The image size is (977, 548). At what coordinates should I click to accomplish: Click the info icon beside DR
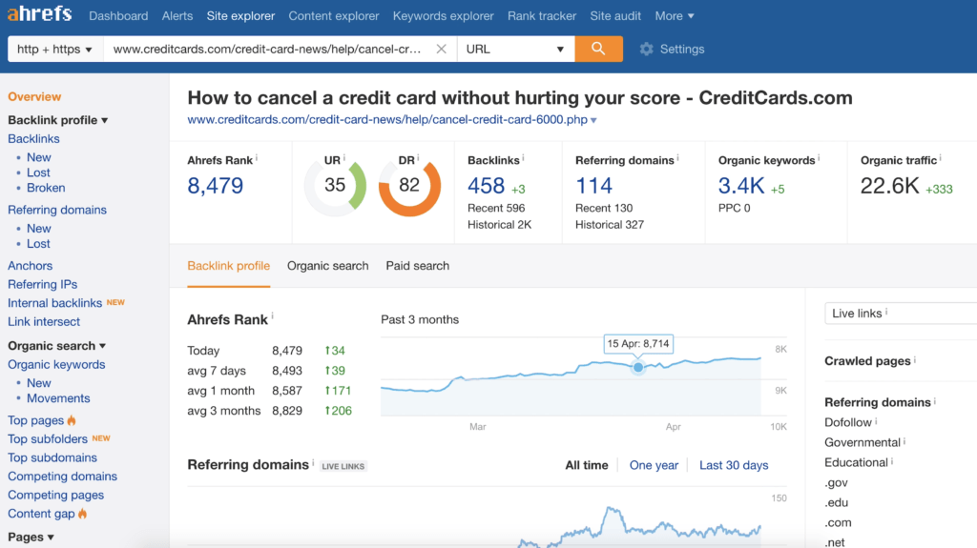pyautogui.click(x=418, y=157)
